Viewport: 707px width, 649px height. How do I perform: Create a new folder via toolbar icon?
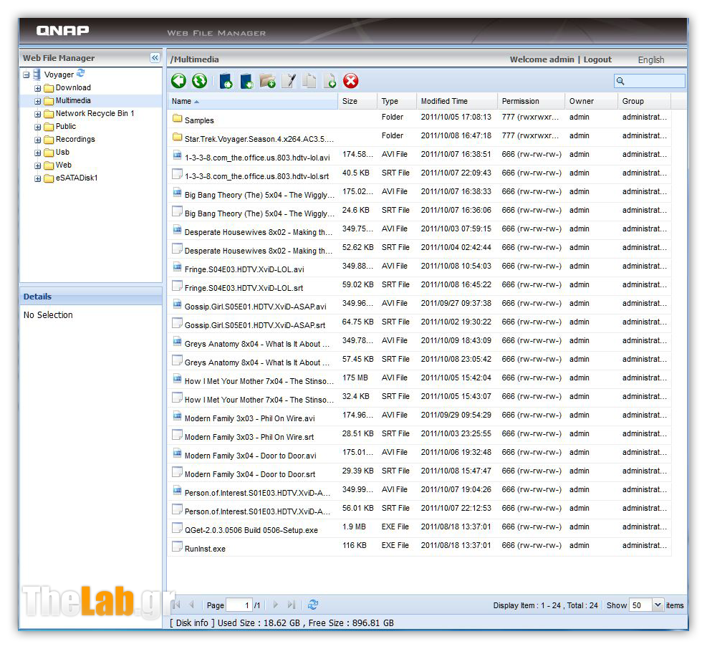267,81
